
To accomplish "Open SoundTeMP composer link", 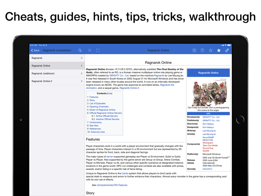I will (x=208, y=137).
